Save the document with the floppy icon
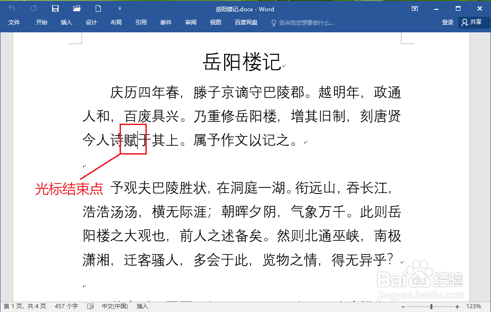This screenshot has height=312, width=491. point(55,8)
